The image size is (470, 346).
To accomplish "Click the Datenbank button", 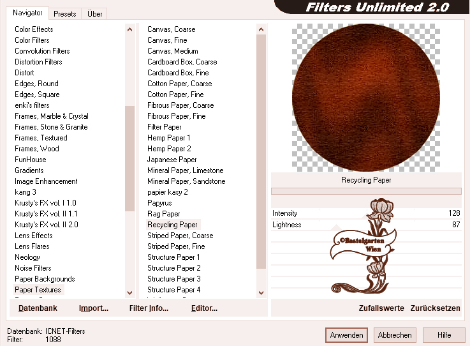I will point(38,308).
